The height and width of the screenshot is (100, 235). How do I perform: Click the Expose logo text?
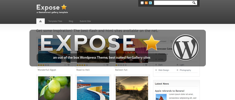(x=48, y=7)
